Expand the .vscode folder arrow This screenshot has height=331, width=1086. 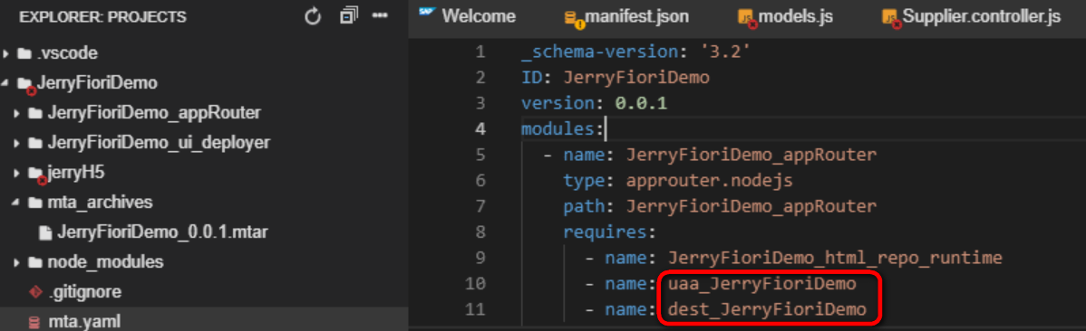6,54
